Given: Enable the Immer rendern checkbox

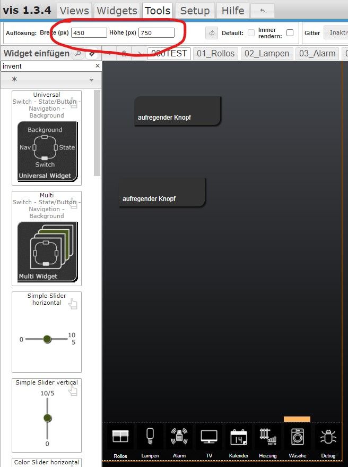Looking at the screenshot, I should pyautogui.click(x=290, y=33).
